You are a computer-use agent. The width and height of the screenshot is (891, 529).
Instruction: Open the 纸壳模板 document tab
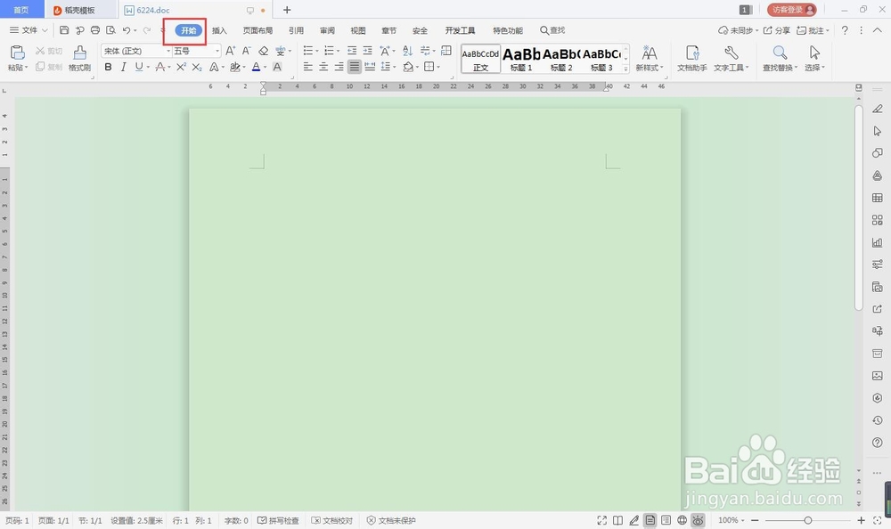click(x=79, y=10)
